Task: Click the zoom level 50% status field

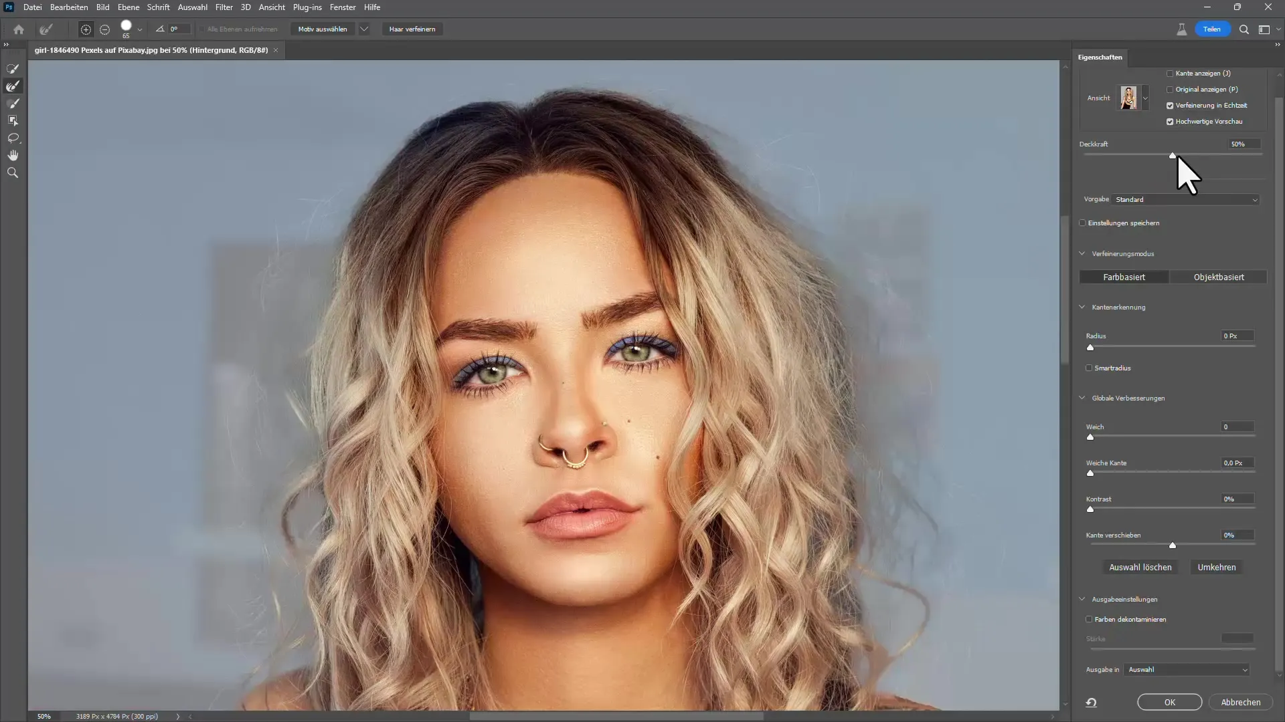Action: click(44, 717)
